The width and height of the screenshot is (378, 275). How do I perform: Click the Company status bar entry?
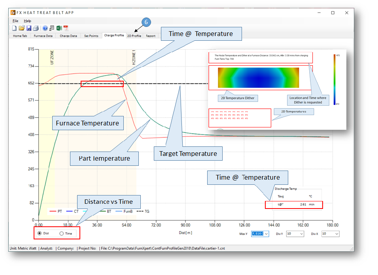[65, 248]
